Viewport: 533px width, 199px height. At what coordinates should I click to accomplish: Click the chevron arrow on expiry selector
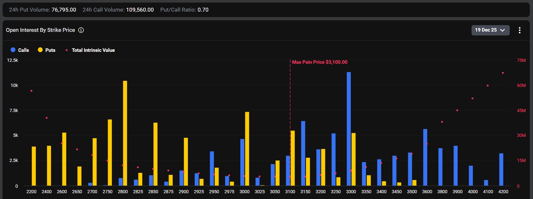coord(502,30)
